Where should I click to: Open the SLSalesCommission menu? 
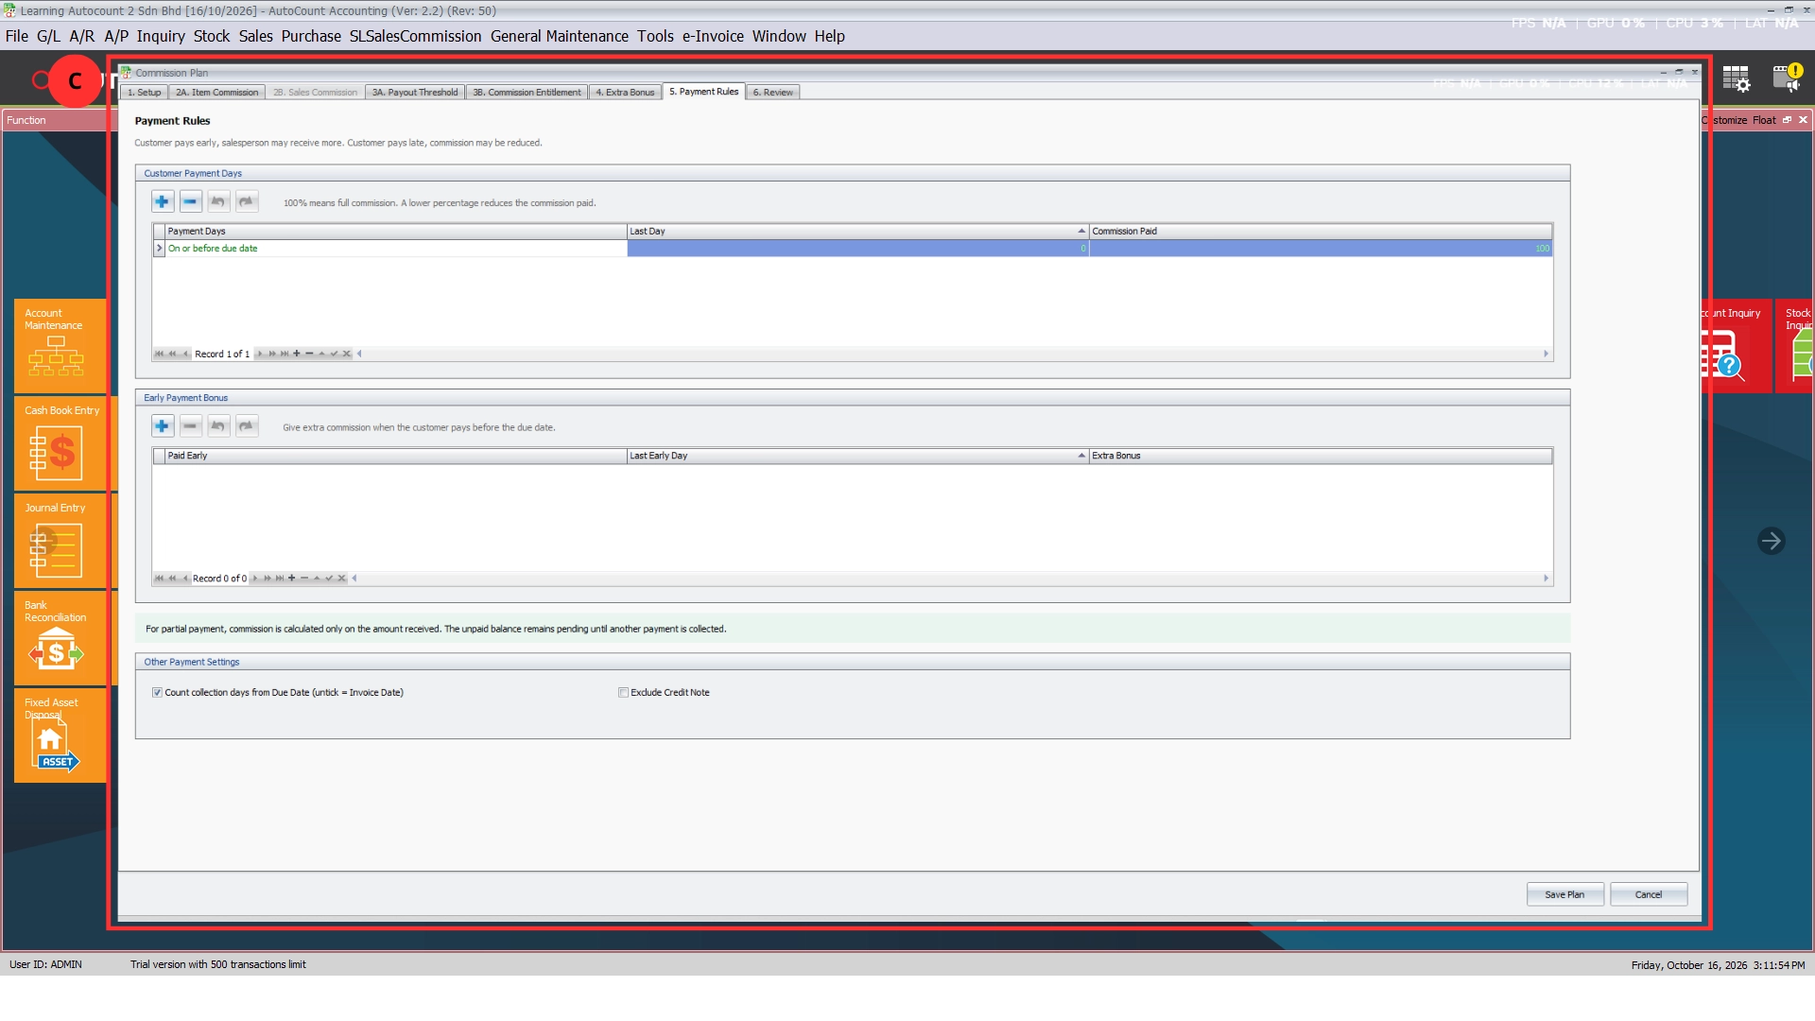point(415,36)
